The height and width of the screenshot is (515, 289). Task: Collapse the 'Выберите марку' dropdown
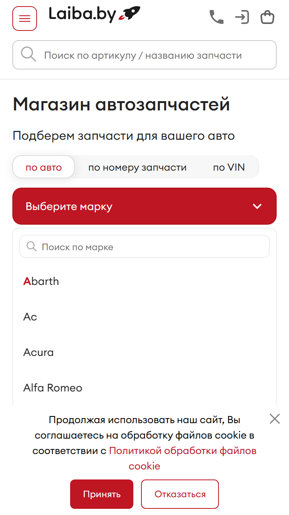(144, 206)
